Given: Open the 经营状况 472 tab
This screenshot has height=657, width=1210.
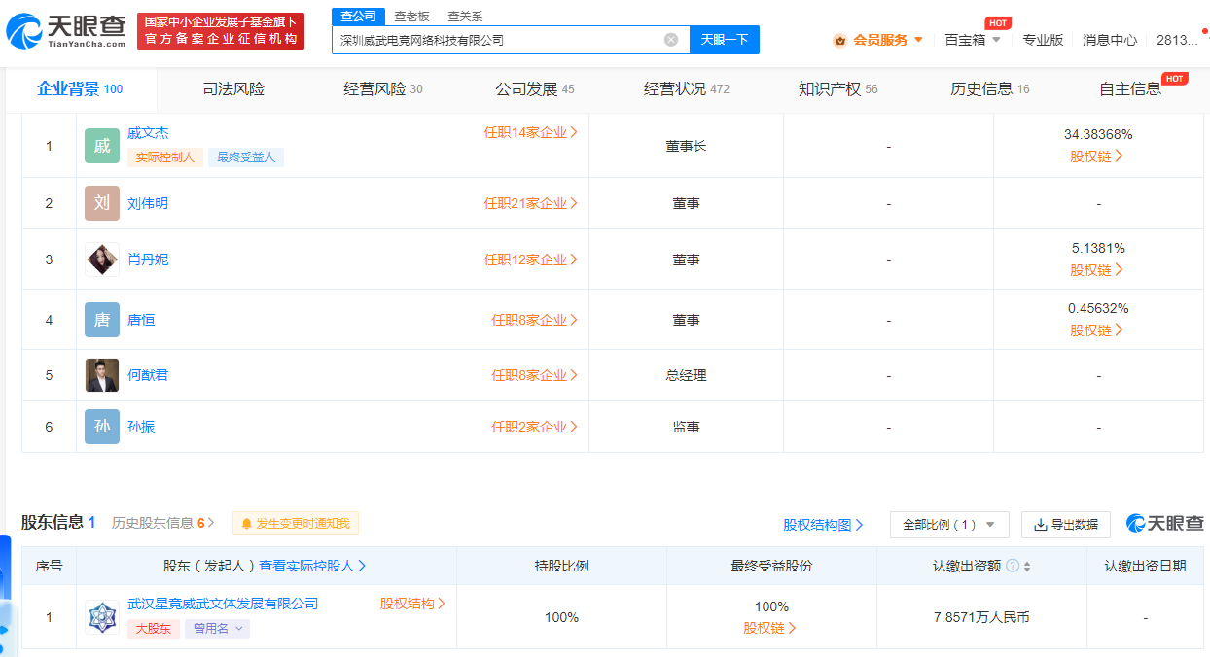Looking at the screenshot, I should (x=687, y=89).
